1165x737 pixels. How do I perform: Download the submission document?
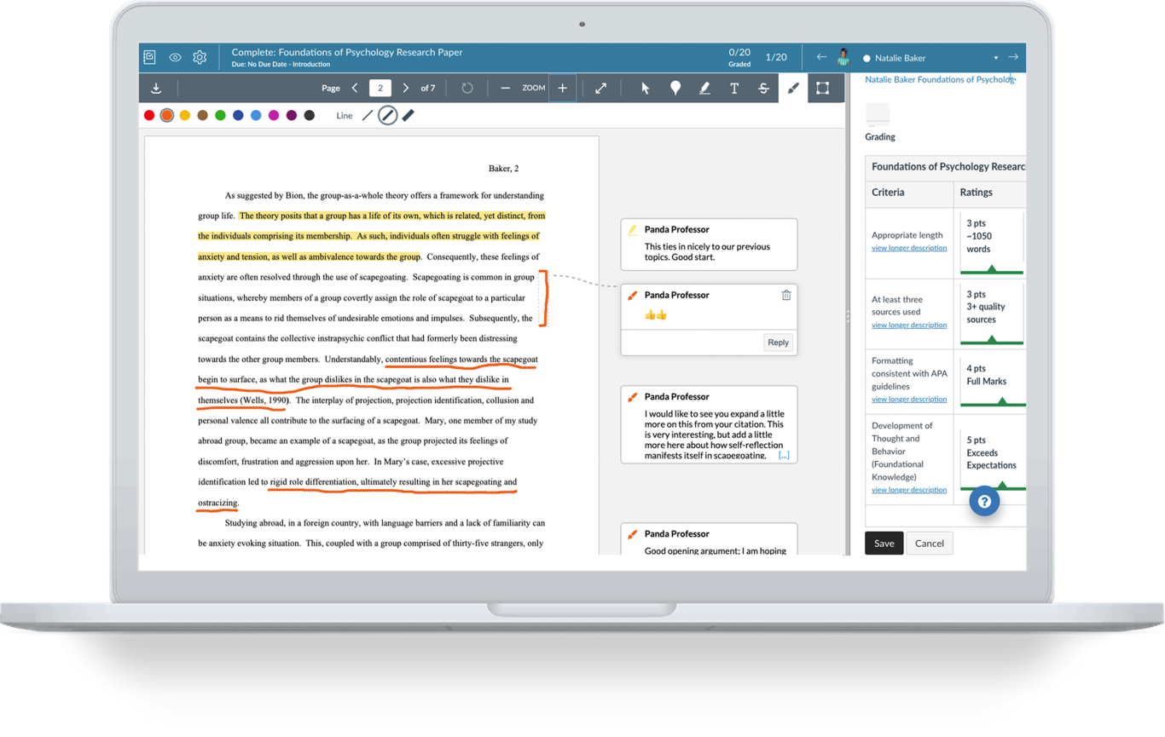coord(156,88)
